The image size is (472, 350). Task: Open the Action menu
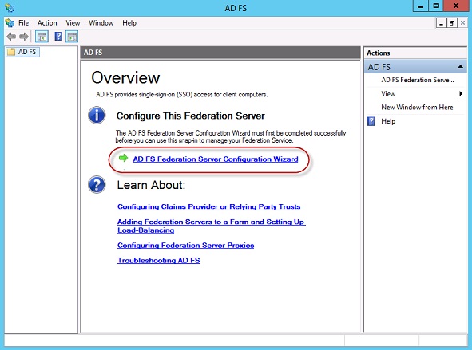pyautogui.click(x=47, y=23)
